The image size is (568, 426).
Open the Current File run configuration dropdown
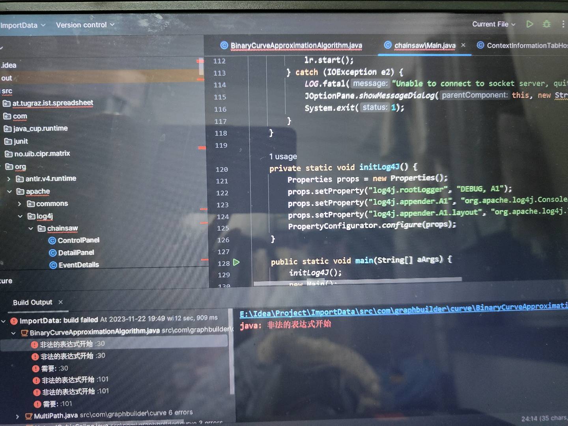pyautogui.click(x=494, y=24)
